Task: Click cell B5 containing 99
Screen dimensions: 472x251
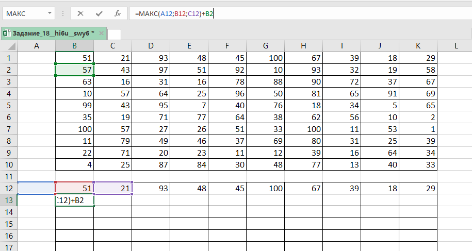Action: [75, 105]
